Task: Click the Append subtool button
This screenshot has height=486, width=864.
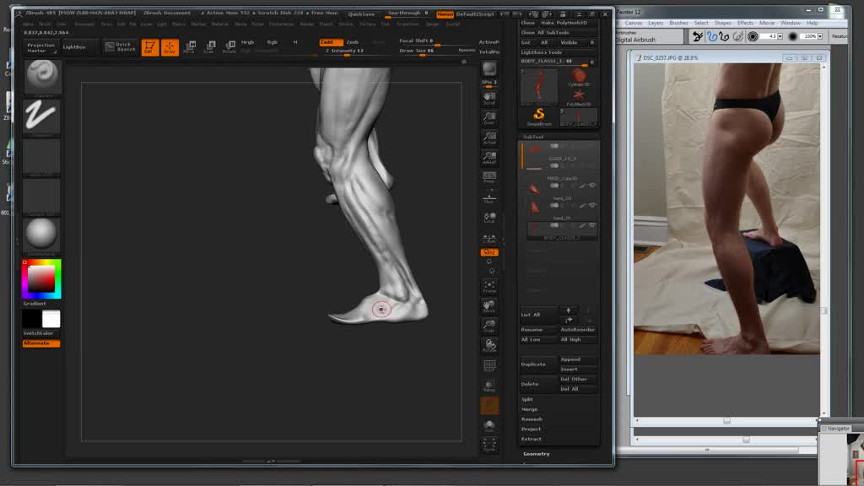Action: 578,359
